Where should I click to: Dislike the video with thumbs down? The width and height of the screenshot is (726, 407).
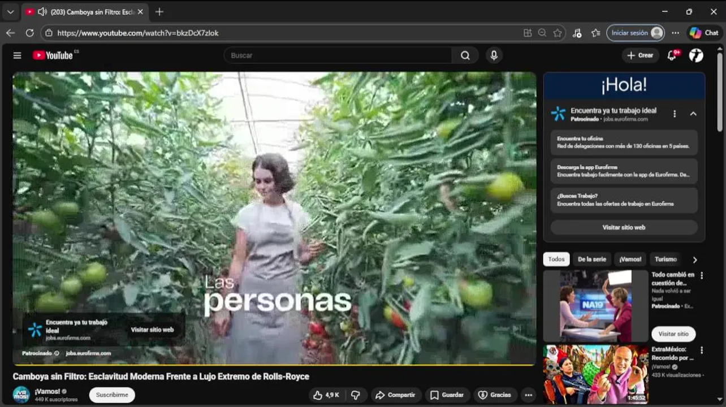click(356, 395)
